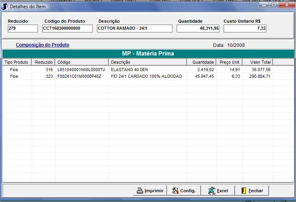
Task: Sort by Tipo Produto column header
Action: click(17, 62)
